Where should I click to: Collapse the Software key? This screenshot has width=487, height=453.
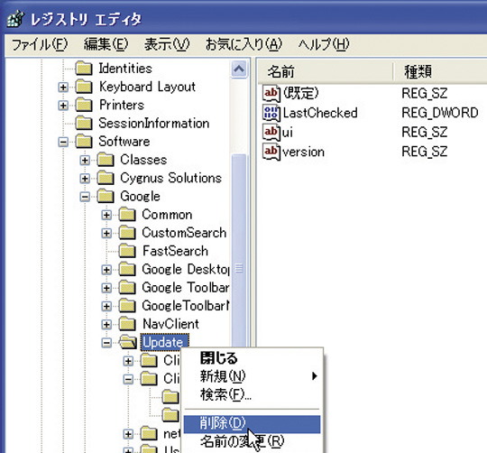point(63,142)
